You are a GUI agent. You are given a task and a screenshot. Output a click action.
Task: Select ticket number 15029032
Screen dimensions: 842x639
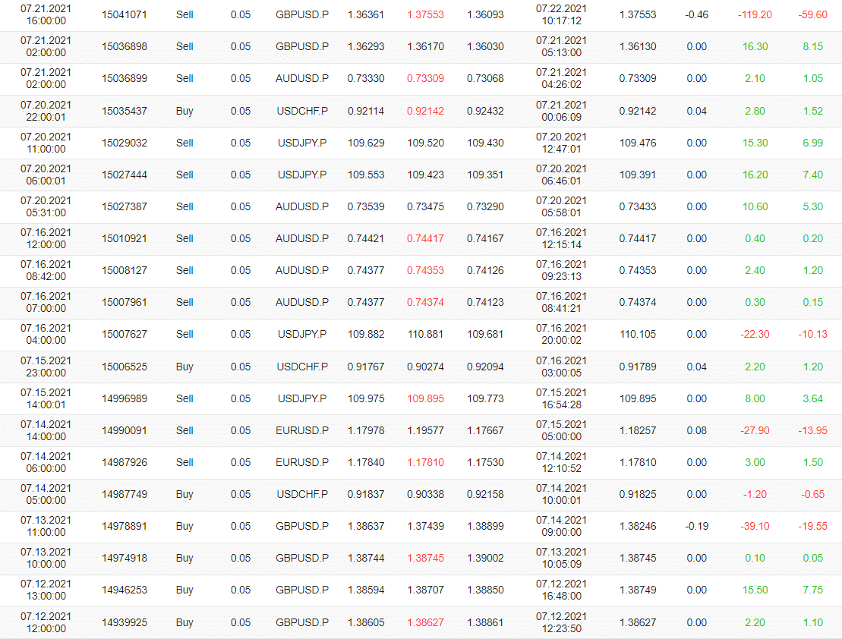point(124,143)
